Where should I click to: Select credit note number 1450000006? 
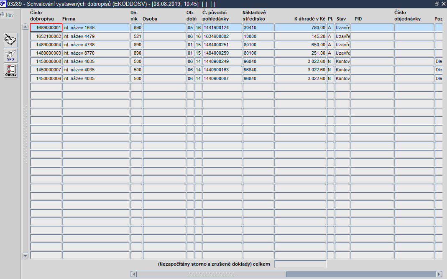coord(46,78)
